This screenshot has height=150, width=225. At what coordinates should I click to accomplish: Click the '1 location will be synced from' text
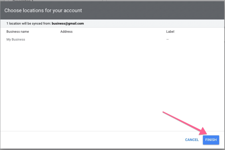pyautogui.click(x=28, y=23)
